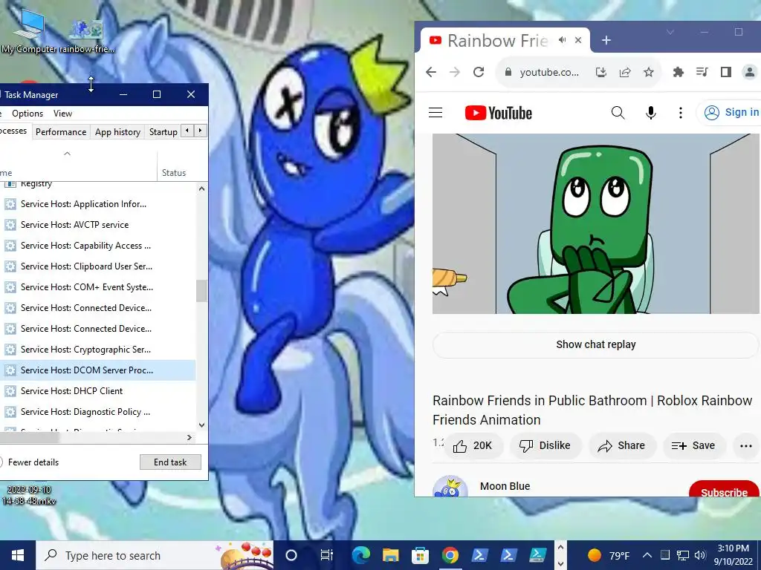The width and height of the screenshot is (761, 570).
Task: Open My Computer desktop icon
Action: pos(28,31)
